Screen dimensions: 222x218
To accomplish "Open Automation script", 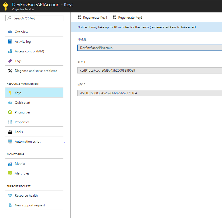I will tap(35, 142).
